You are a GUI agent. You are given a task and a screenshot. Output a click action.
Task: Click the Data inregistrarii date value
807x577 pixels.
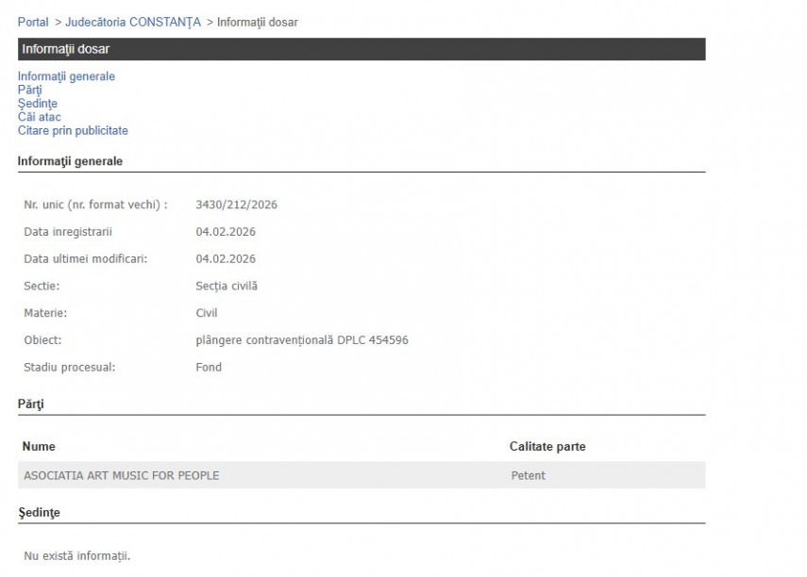pyautogui.click(x=226, y=232)
